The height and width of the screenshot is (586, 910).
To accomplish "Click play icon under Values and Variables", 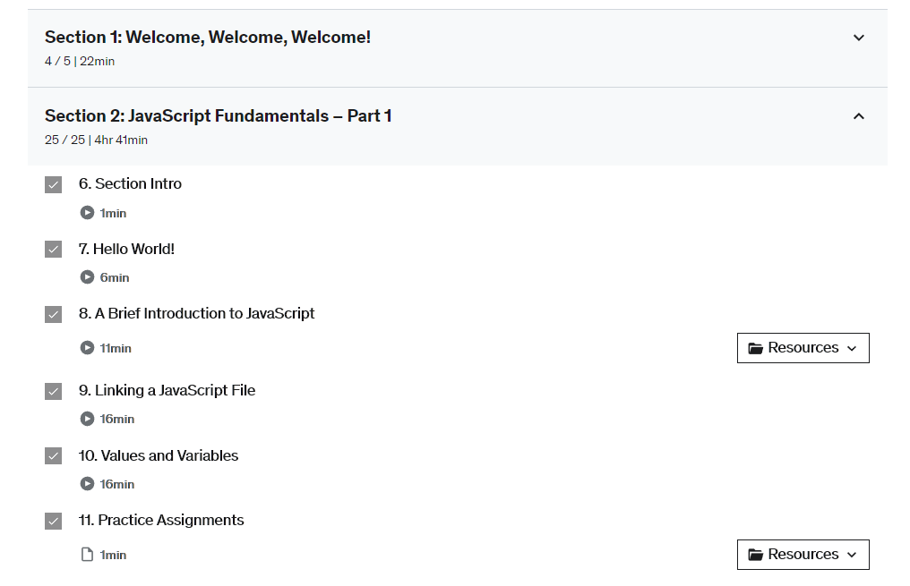I will [x=87, y=484].
